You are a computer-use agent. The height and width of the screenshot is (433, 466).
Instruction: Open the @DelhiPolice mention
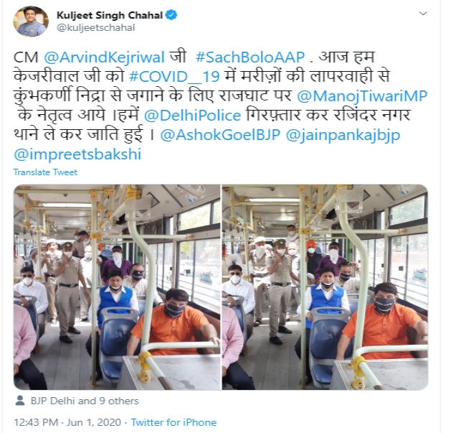[192, 116]
